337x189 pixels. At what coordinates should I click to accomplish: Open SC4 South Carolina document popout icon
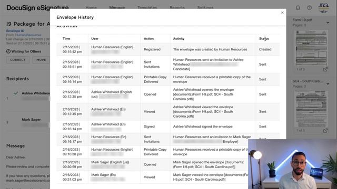325,130
